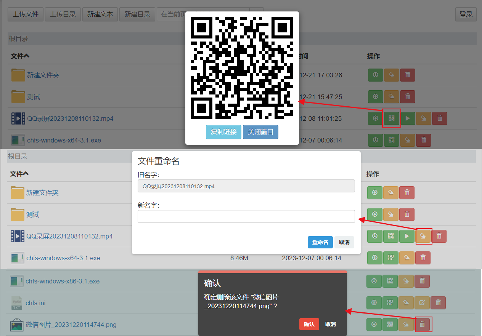Screen dimensions: 482x336
Task: Confirm rename with the blue 重命名 button
Action: point(320,242)
